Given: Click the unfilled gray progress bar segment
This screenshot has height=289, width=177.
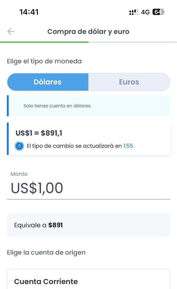Looking at the screenshot, I should pyautogui.click(x=132, y=42).
